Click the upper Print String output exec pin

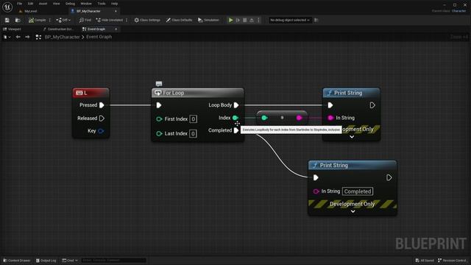372,105
